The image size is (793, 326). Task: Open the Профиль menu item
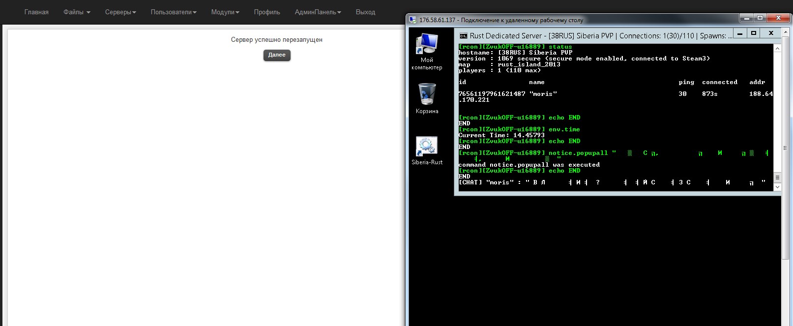pos(267,12)
